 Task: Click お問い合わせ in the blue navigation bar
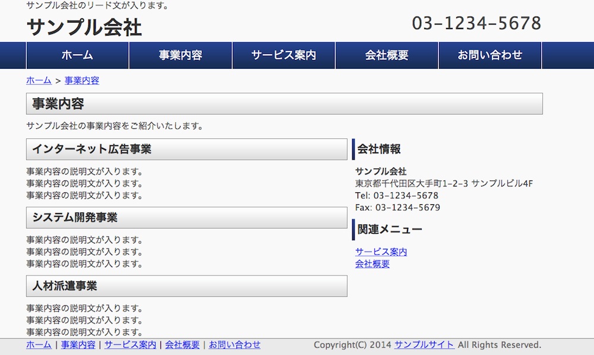[x=489, y=55]
